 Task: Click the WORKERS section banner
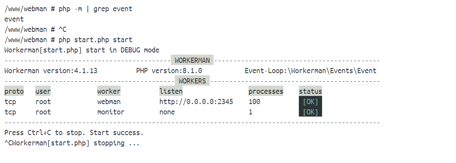click(192, 81)
